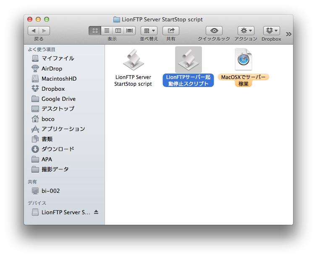Click the よく使う項目 sidebar header
This screenshot has width=317, height=258.
coord(42,50)
